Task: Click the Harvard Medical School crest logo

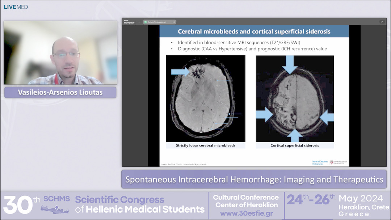Action: point(332,162)
